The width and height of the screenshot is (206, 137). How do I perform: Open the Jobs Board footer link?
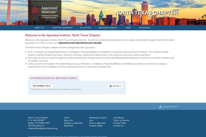coord(118,118)
